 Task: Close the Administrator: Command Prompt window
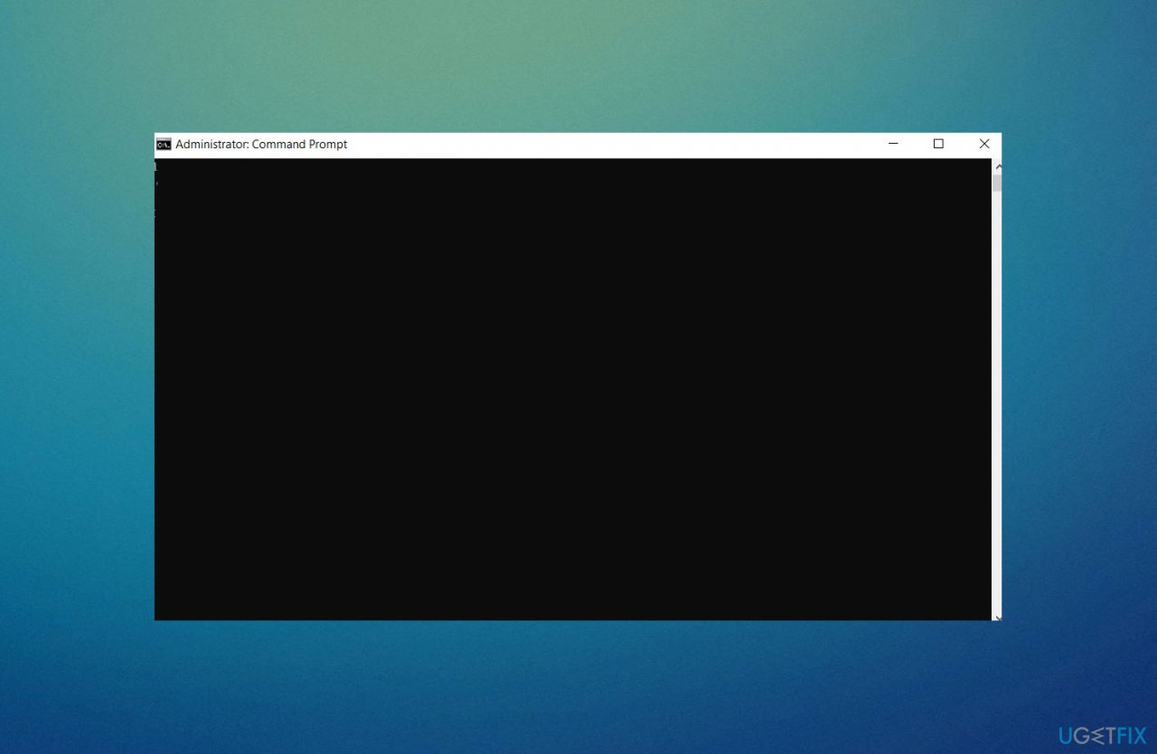[x=984, y=144]
